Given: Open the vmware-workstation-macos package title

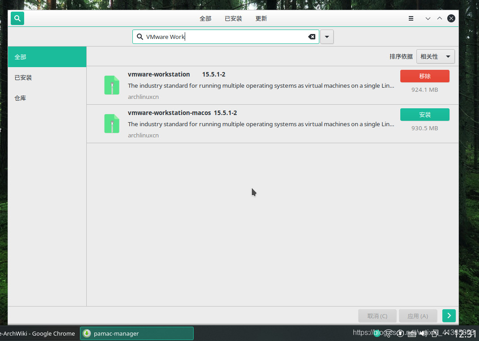Looking at the screenshot, I should (169, 113).
